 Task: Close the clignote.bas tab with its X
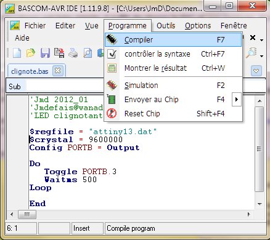pyautogui.click(x=58, y=71)
